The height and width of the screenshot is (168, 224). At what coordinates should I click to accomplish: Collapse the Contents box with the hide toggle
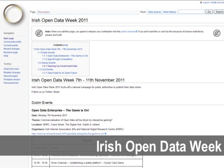click(65, 45)
